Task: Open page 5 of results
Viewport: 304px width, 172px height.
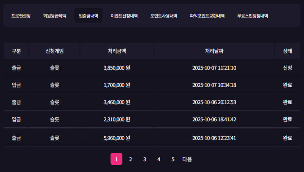Action: tap(173, 159)
